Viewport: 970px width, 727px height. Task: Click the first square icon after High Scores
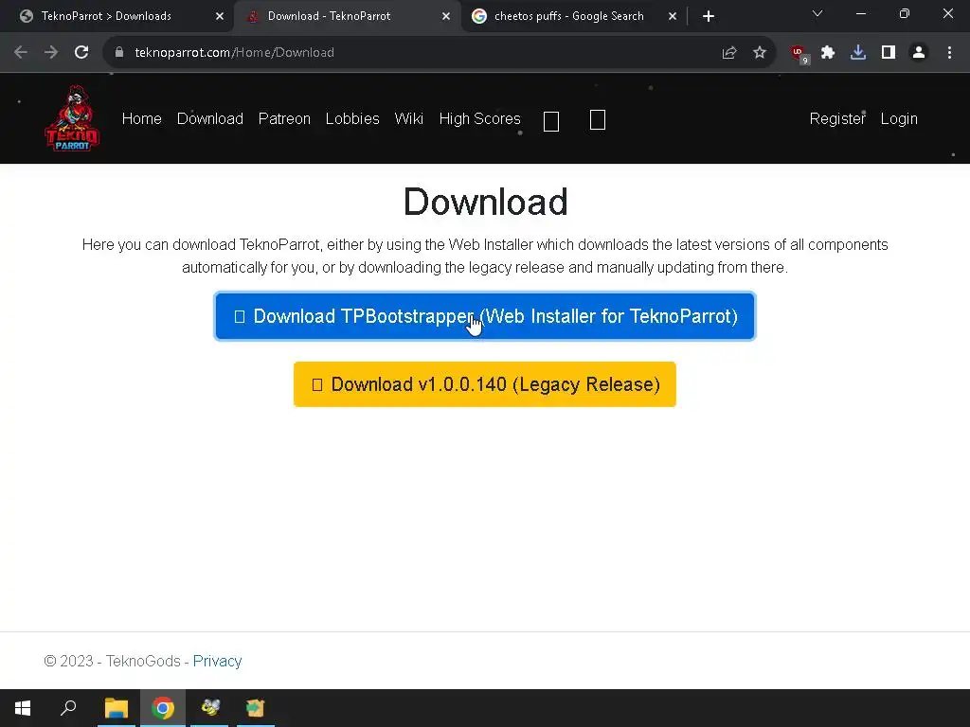[x=551, y=121]
